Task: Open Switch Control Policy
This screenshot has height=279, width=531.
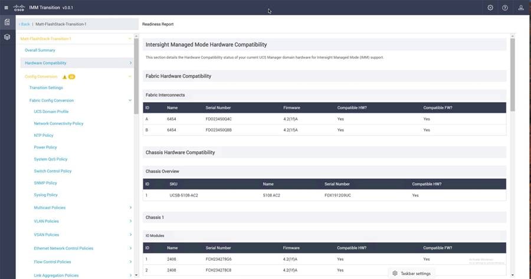Action: click(53, 171)
